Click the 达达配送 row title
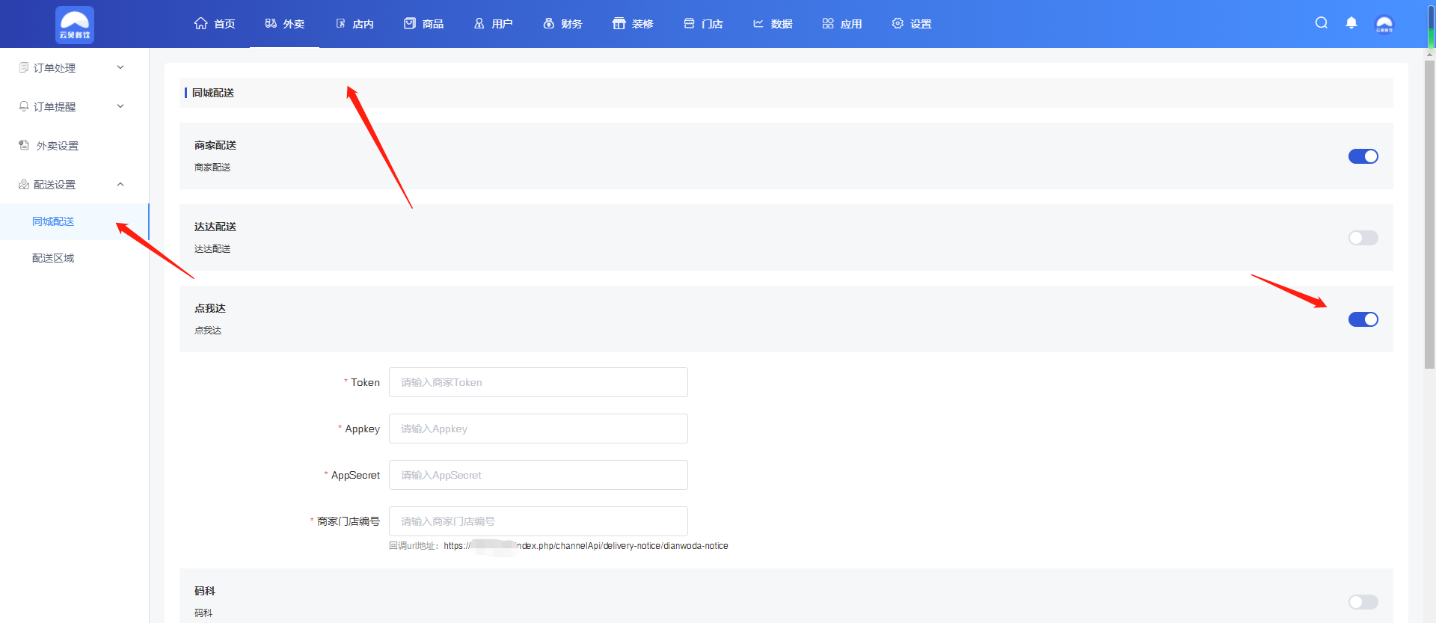Image resolution: width=1436 pixels, height=623 pixels. tap(215, 227)
